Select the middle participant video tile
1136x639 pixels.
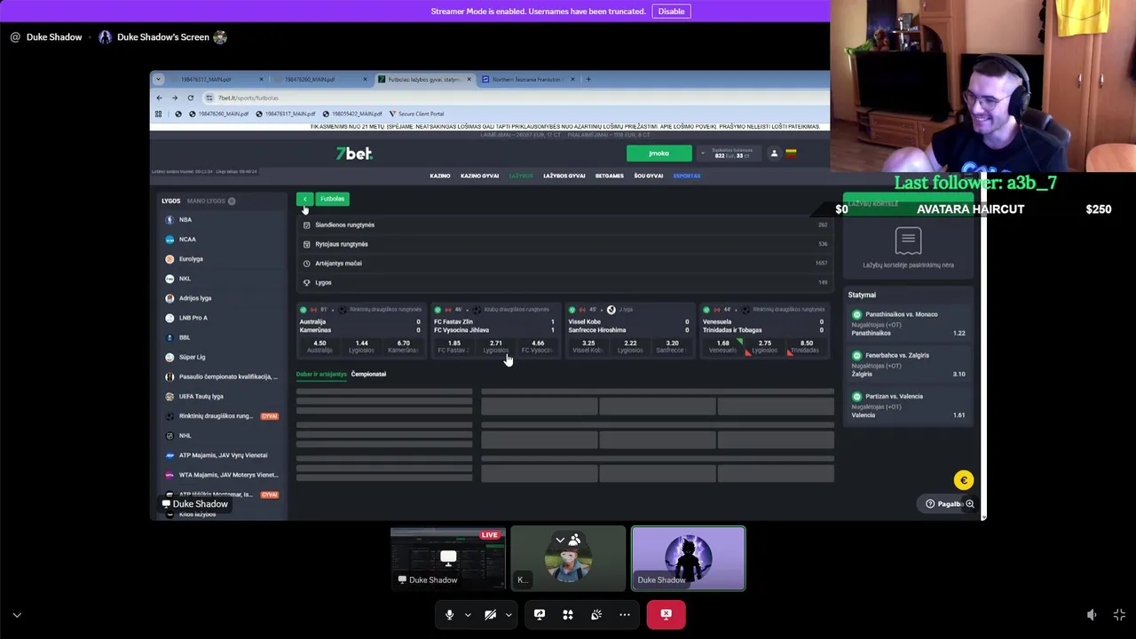point(568,558)
